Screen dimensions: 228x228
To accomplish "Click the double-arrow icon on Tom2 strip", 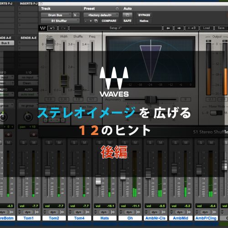I will (x=62, y=212).
